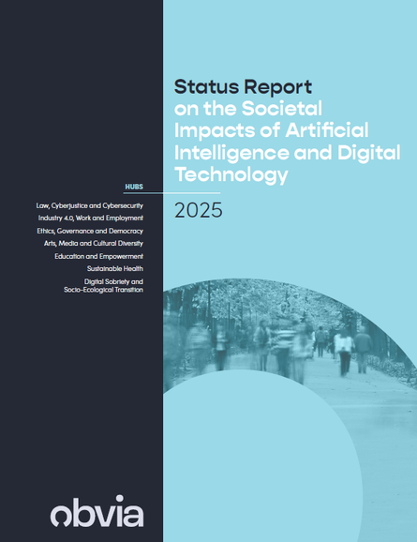Select 'Law, Cyberjustice and Cybersecurity' hub text
Image resolution: width=417 pixels, height=542 pixels.
(89, 205)
